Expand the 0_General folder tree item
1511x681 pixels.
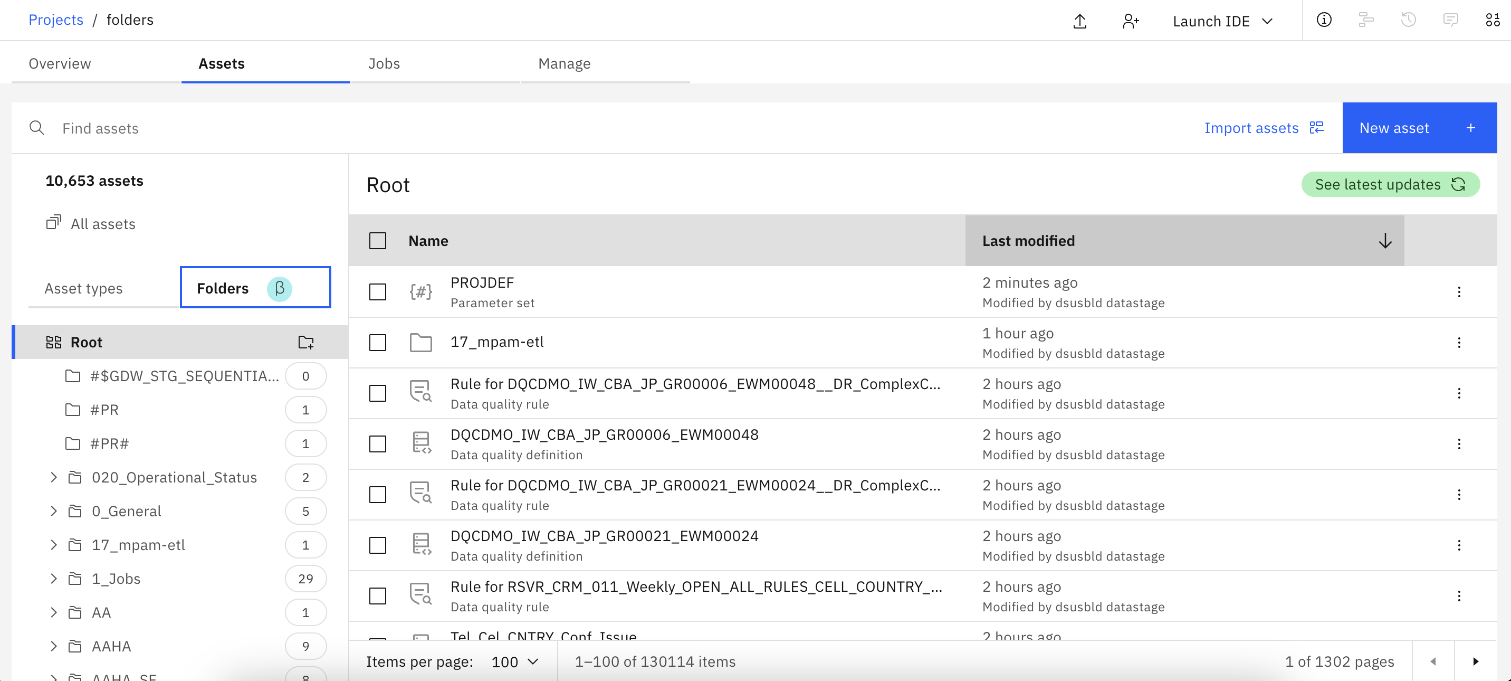[53, 510]
